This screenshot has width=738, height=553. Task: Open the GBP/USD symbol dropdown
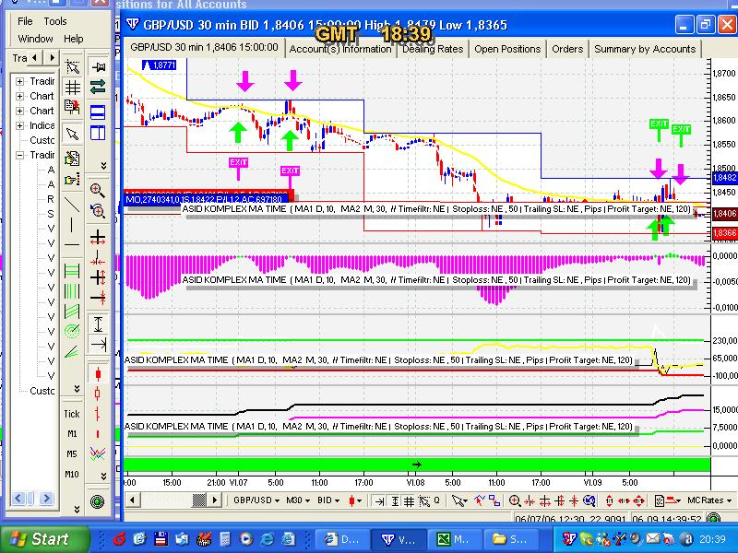tap(256, 500)
